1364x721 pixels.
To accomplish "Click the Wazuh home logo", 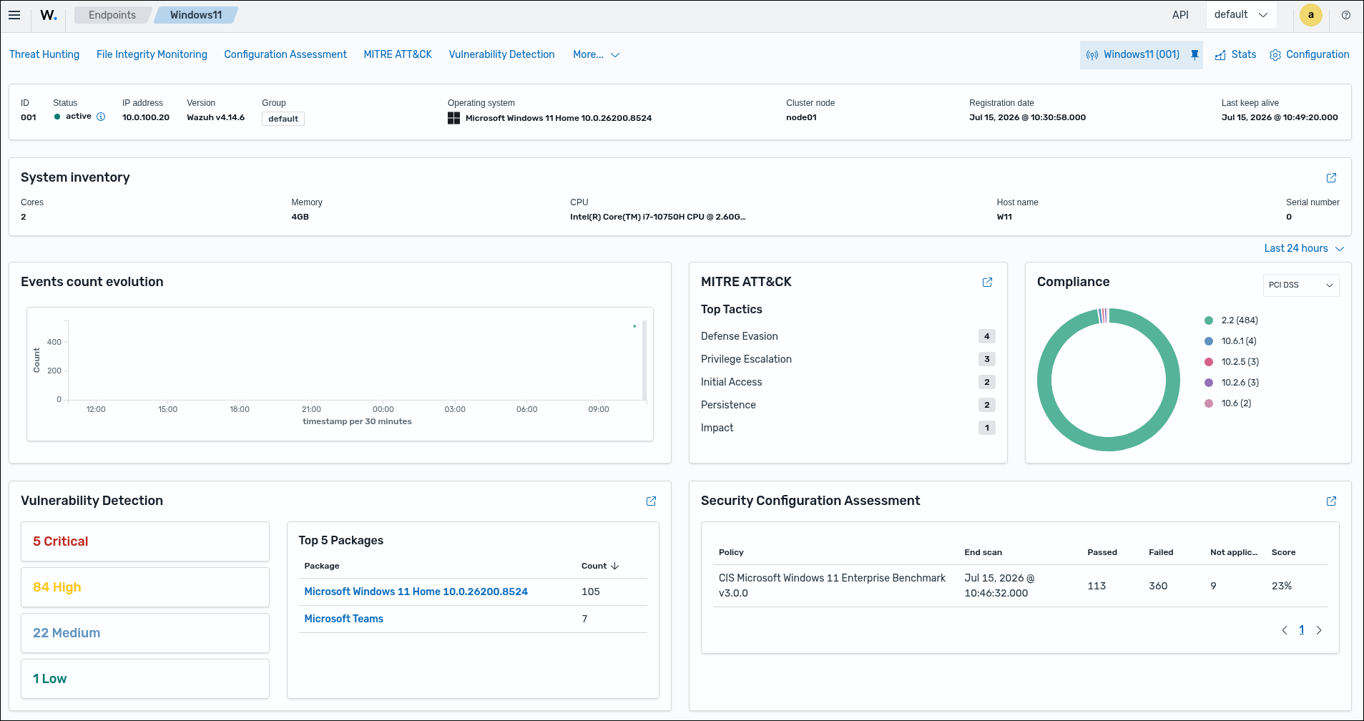I will tap(49, 15).
